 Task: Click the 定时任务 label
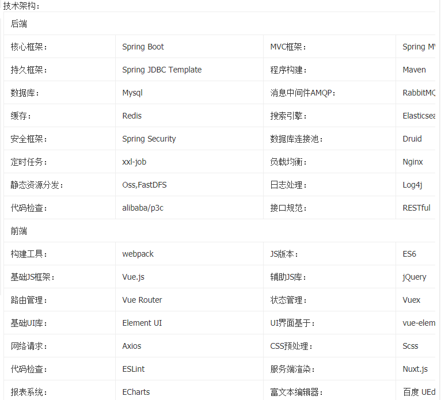tap(29, 162)
